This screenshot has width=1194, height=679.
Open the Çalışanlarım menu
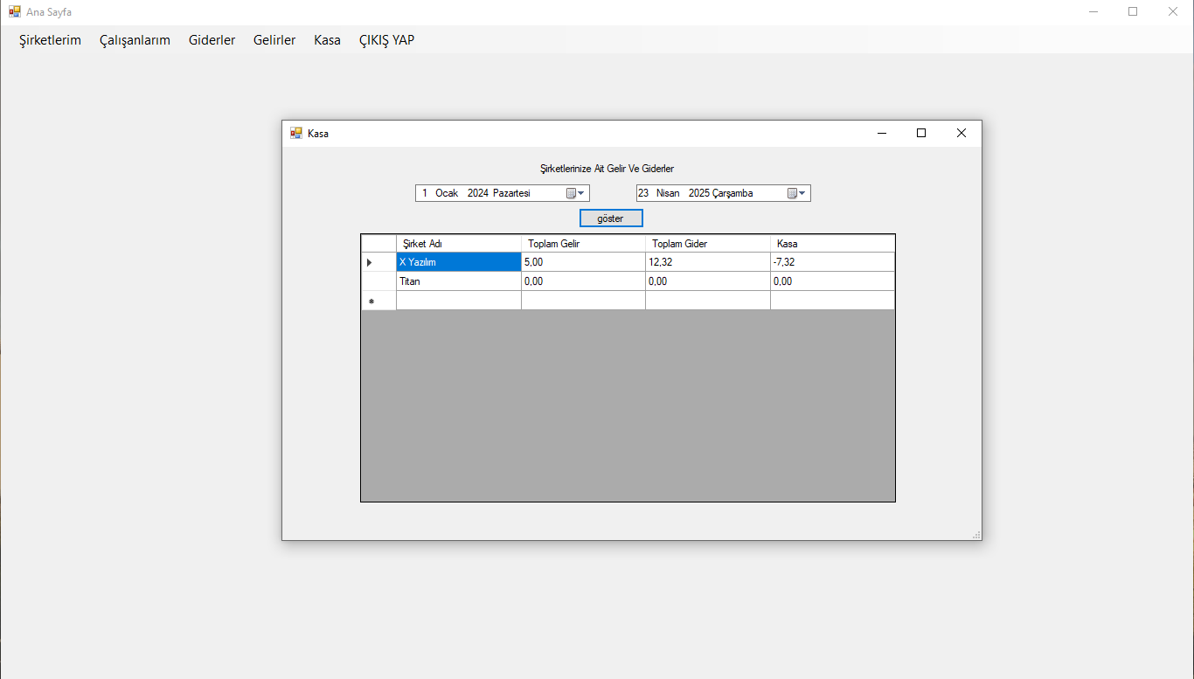coord(135,40)
